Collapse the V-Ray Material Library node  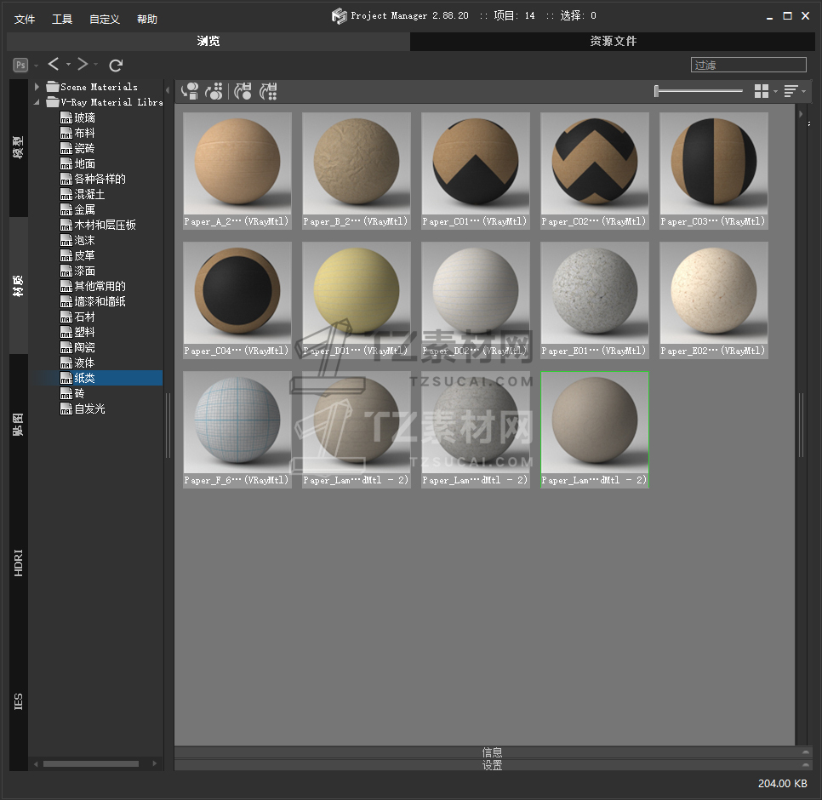click(37, 102)
